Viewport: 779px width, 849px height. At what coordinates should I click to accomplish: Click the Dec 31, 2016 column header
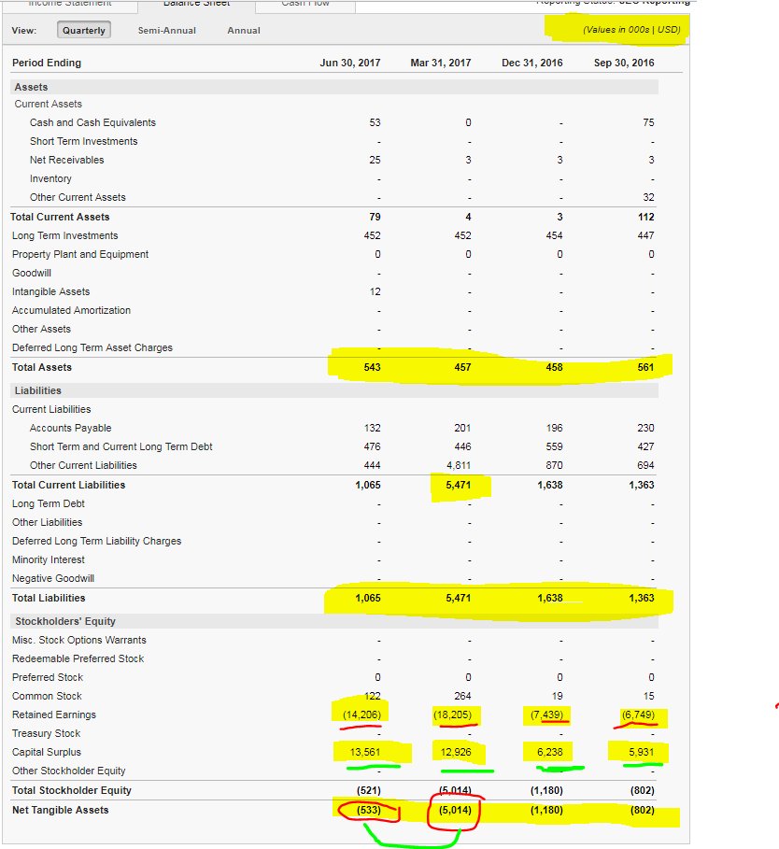coord(532,63)
